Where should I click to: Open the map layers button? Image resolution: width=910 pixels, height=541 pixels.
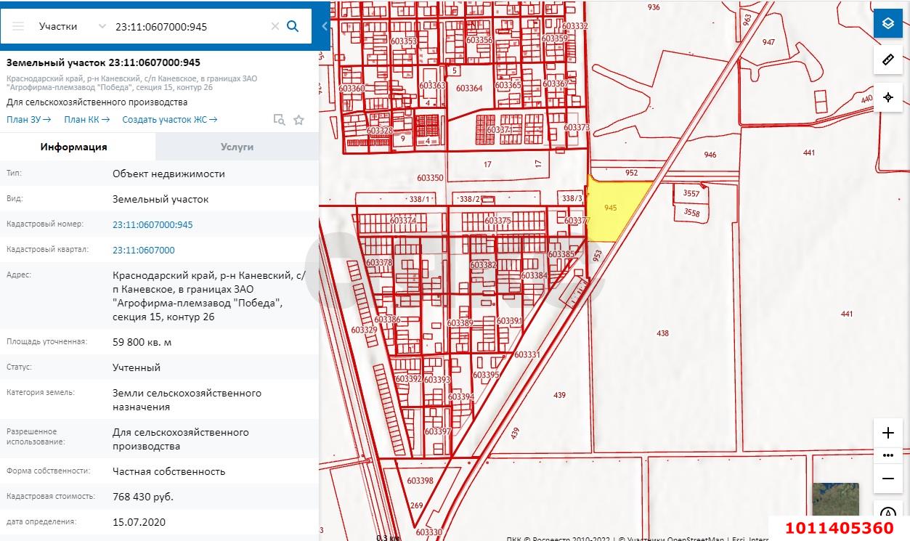pyautogui.click(x=887, y=23)
